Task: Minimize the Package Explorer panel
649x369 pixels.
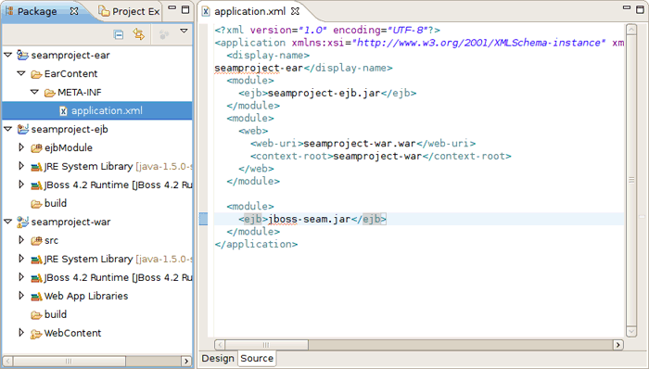Action: (x=172, y=7)
